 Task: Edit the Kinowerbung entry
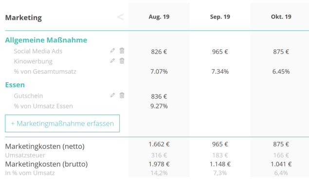click(112, 61)
